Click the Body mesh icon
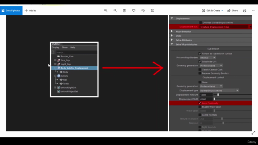 (61, 72)
